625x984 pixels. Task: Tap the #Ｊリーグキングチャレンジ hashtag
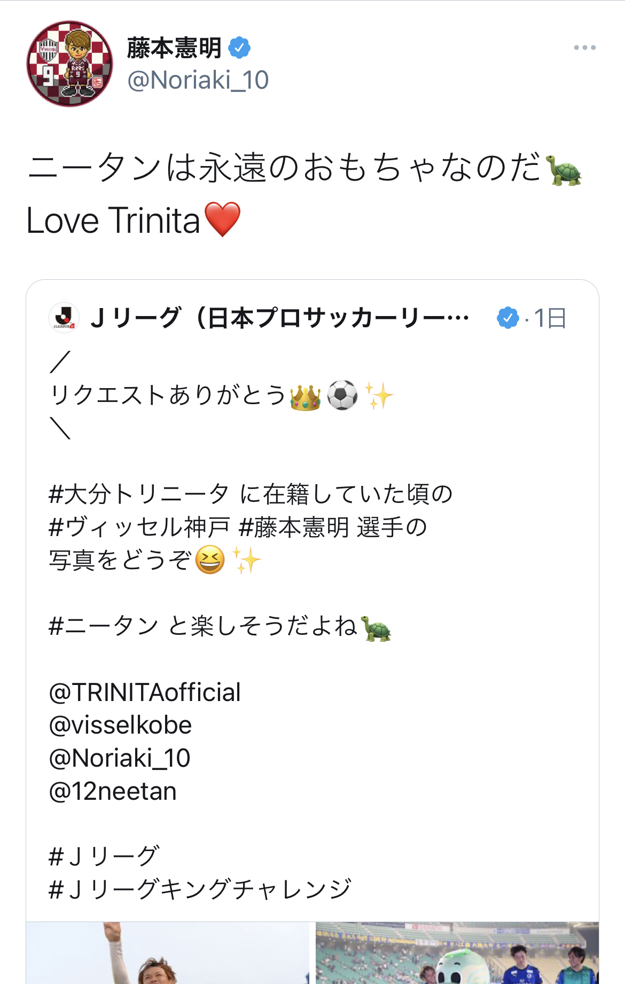(x=200, y=889)
